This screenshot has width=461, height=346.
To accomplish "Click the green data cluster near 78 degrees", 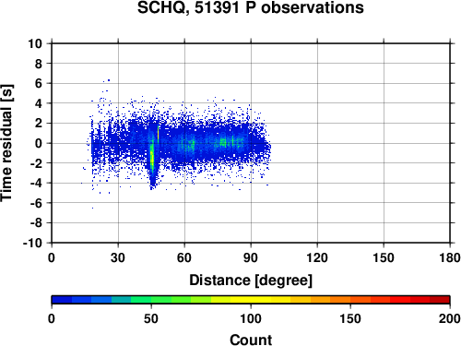I will click(x=224, y=142).
